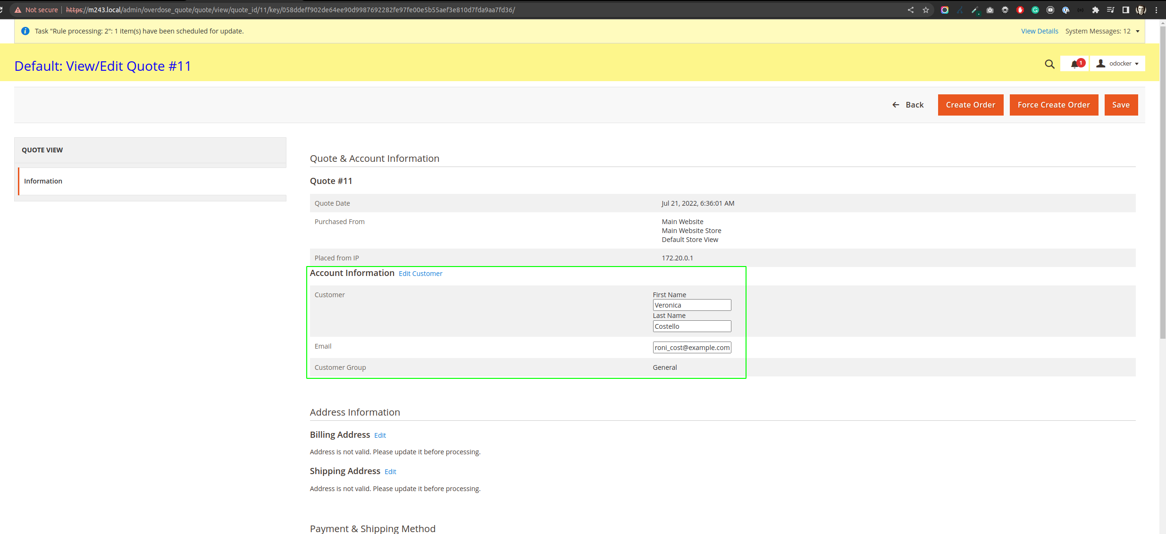Toggle the browser side panel icon
Viewport: 1166px width, 534px height.
point(1126,10)
